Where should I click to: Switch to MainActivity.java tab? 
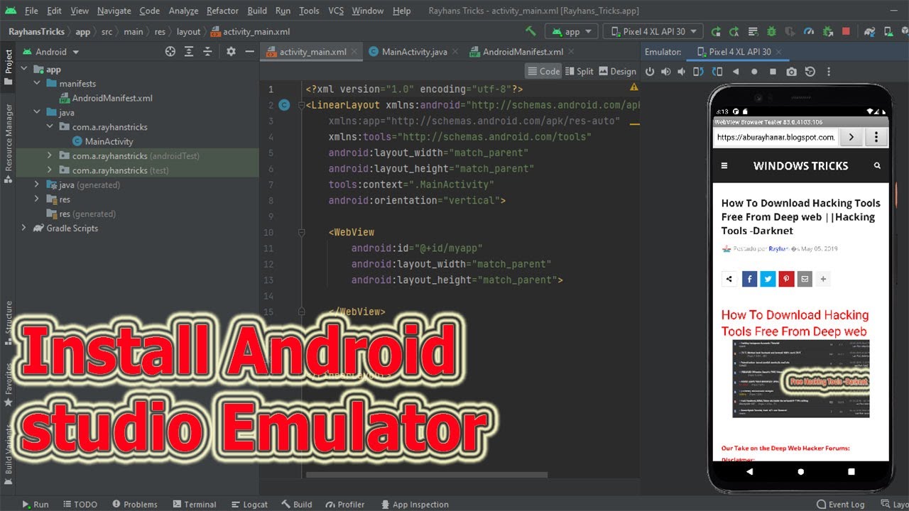point(414,52)
